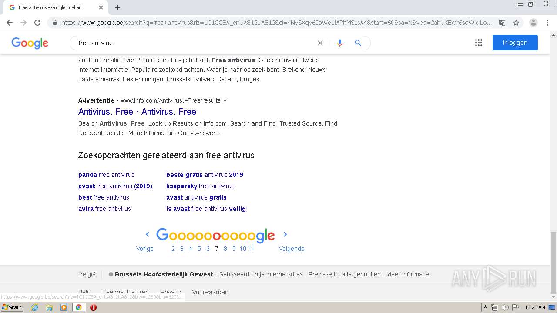This screenshot has width=557, height=313.
Task: Go to Vorige results page
Action: [x=145, y=249]
